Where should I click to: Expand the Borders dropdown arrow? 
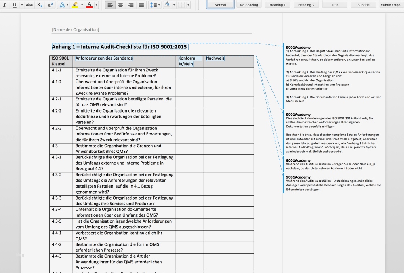click(189, 5)
